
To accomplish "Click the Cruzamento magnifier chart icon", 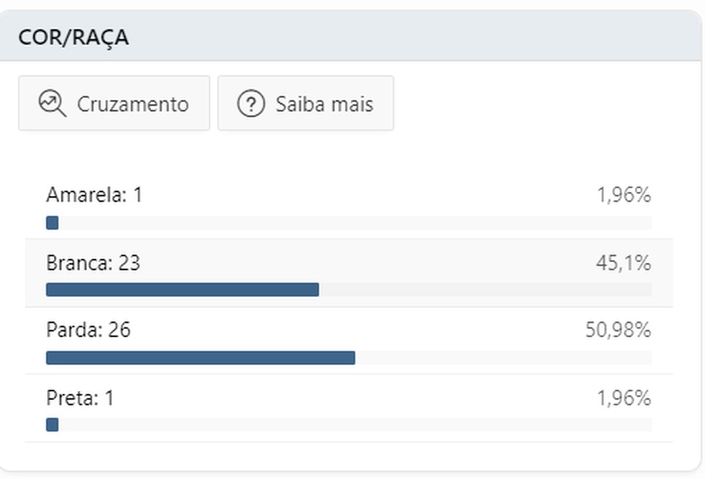I will (52, 104).
